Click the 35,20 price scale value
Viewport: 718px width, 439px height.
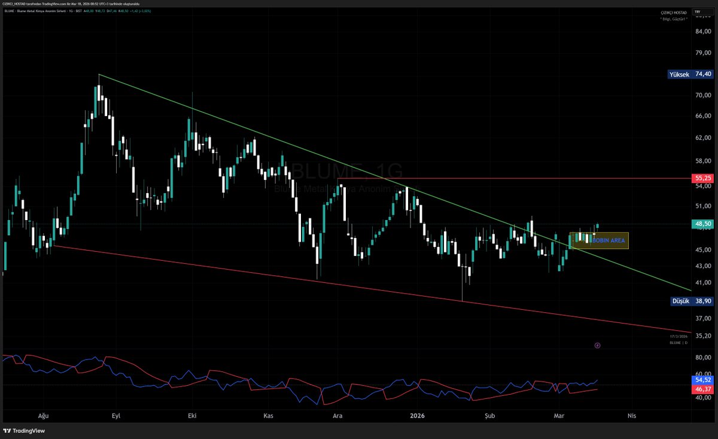[x=702, y=336]
